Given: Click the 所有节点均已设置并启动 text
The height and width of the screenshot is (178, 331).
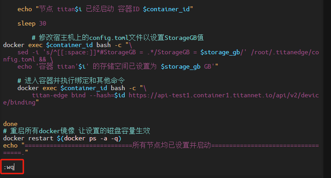Looking at the screenshot, I should tap(172, 145).
